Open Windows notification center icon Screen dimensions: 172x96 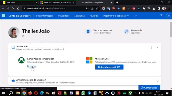(167, 93)
